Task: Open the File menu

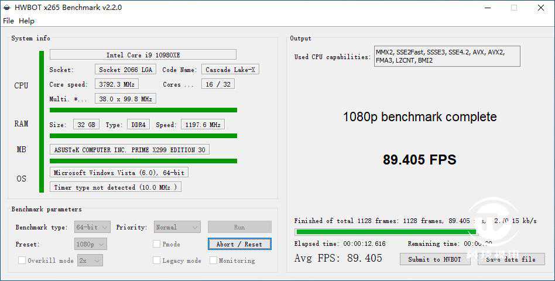Action: [x=8, y=21]
